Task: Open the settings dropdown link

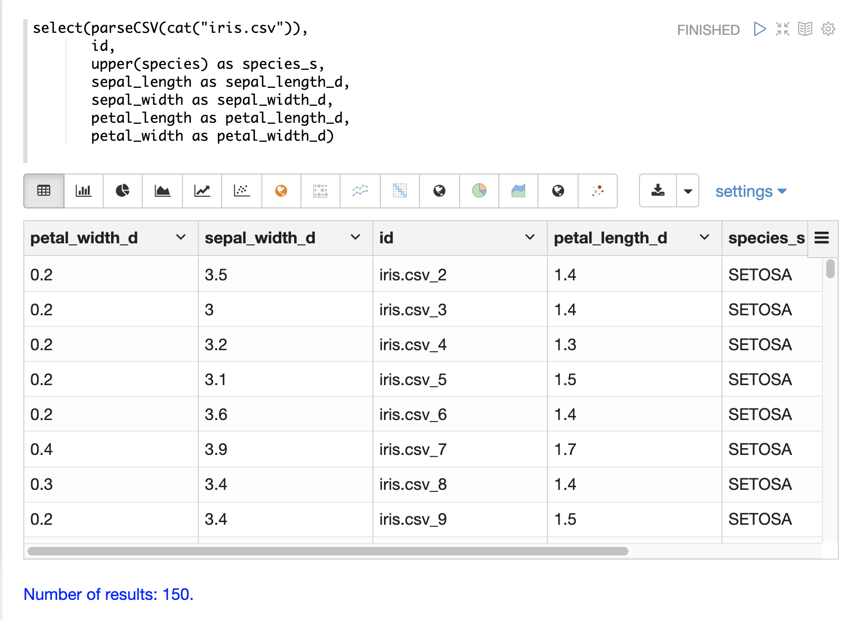Action: click(751, 192)
